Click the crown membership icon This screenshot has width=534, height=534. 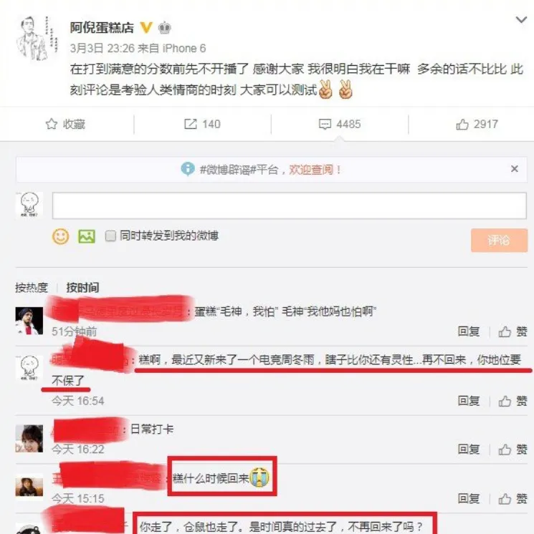pos(164,28)
